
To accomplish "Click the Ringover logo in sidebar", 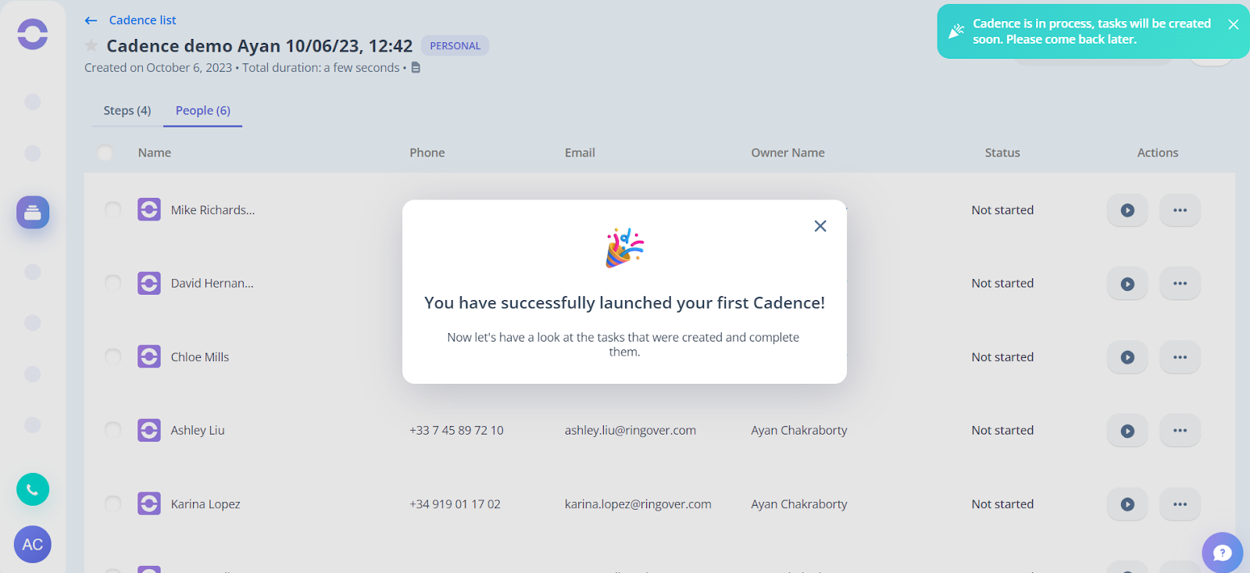I will (x=33, y=34).
